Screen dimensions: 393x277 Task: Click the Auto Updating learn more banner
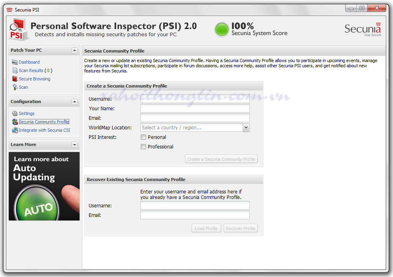[x=44, y=186]
